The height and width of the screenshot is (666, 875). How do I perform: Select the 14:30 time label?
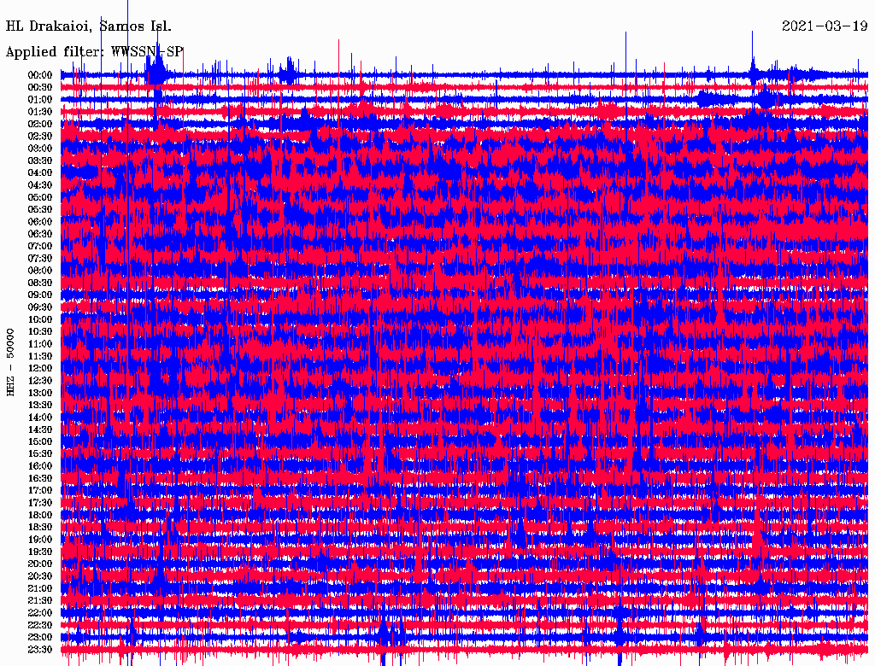point(40,429)
